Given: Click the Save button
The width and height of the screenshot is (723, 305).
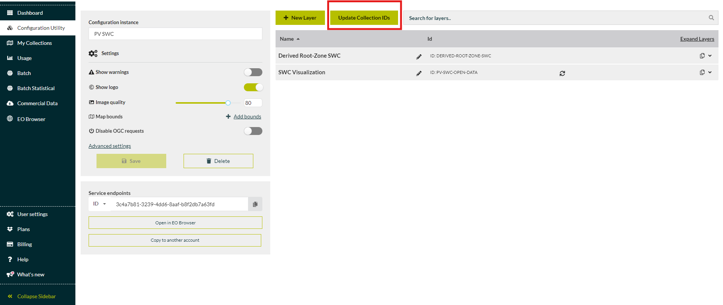Looking at the screenshot, I should click(131, 161).
